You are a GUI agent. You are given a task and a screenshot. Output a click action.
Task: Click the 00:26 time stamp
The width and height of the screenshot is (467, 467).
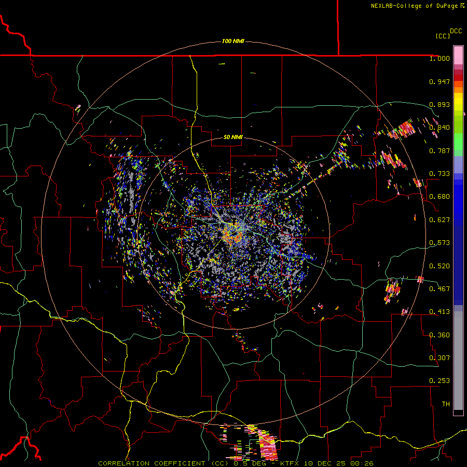pyautogui.click(x=362, y=463)
